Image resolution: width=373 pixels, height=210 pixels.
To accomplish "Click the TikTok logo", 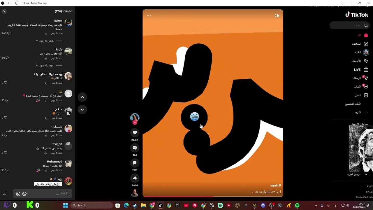I will 357,15.
